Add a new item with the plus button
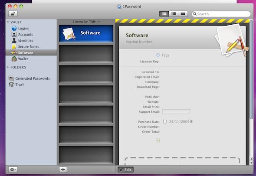Image resolution: width=256 pixels, height=176 pixels. pos(63,169)
